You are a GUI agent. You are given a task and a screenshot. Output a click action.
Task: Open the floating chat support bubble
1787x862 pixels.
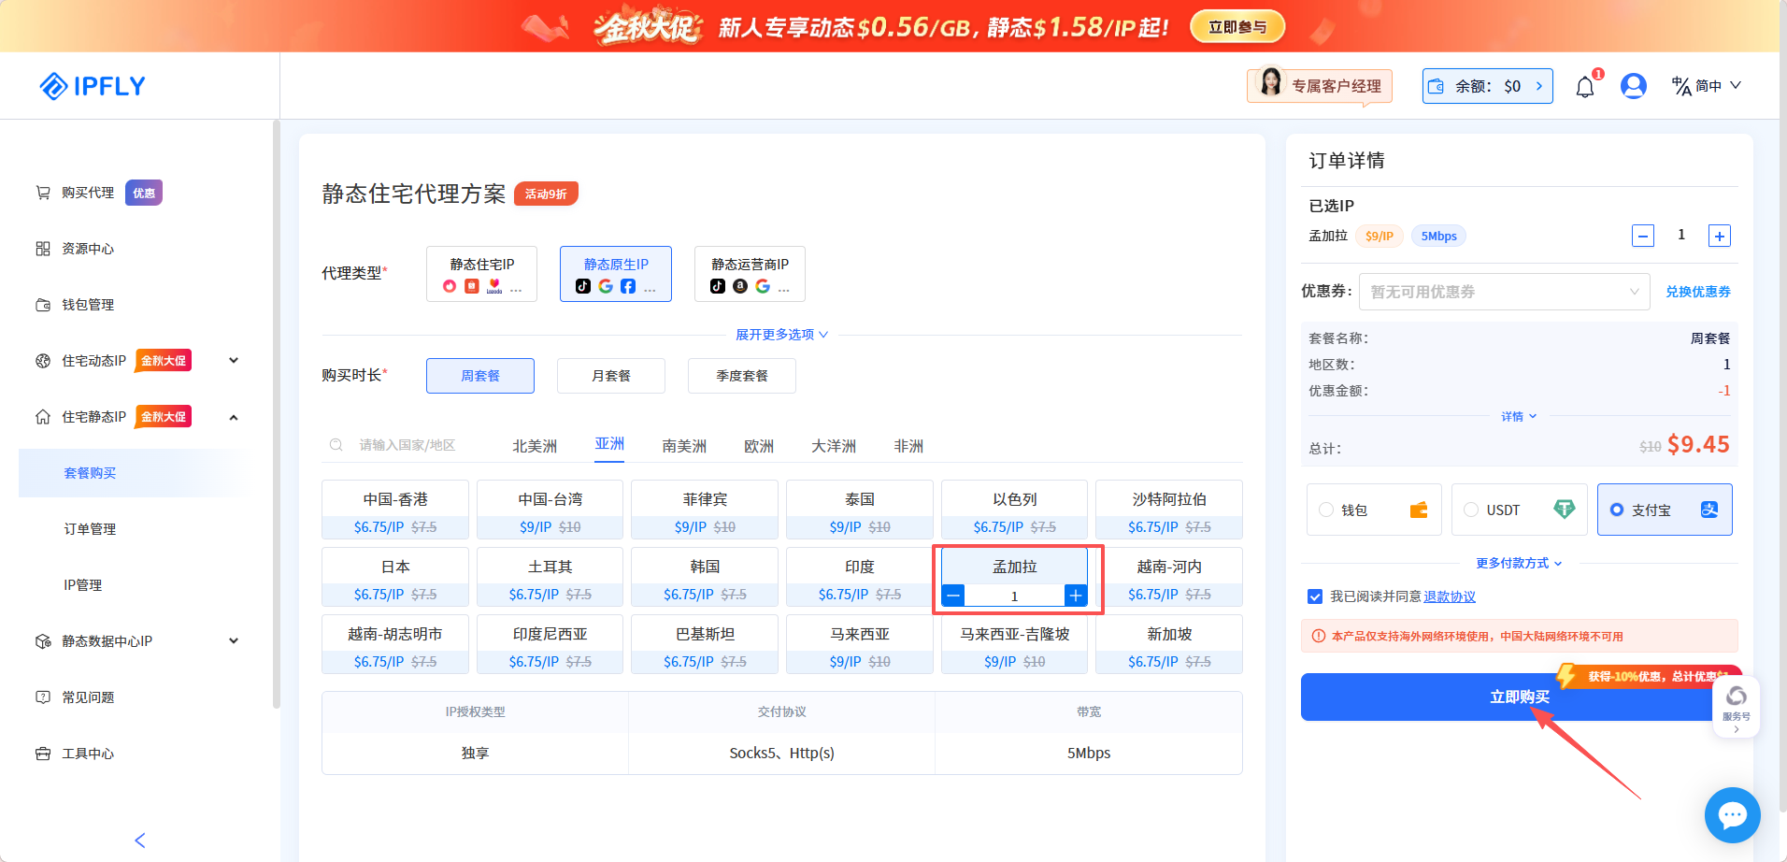(1732, 815)
